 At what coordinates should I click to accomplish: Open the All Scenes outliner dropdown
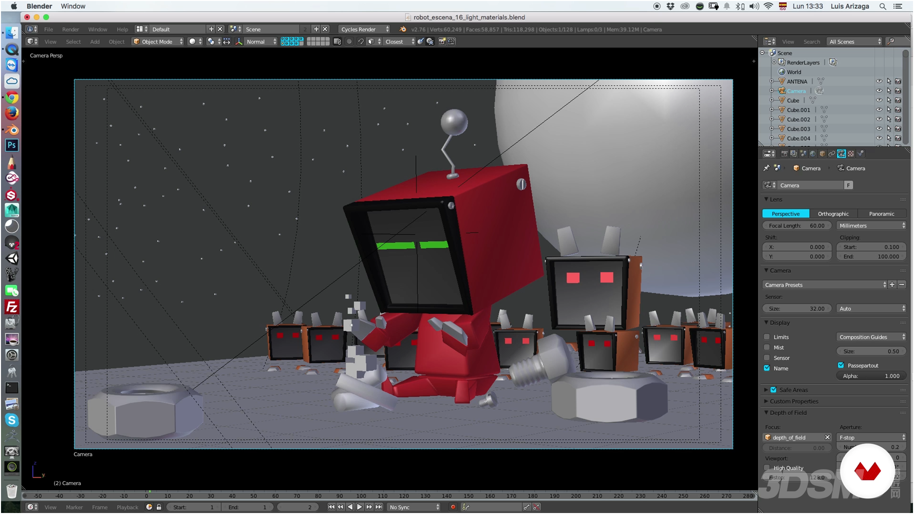click(855, 41)
